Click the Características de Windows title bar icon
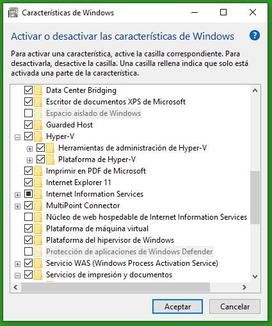 click(13, 12)
